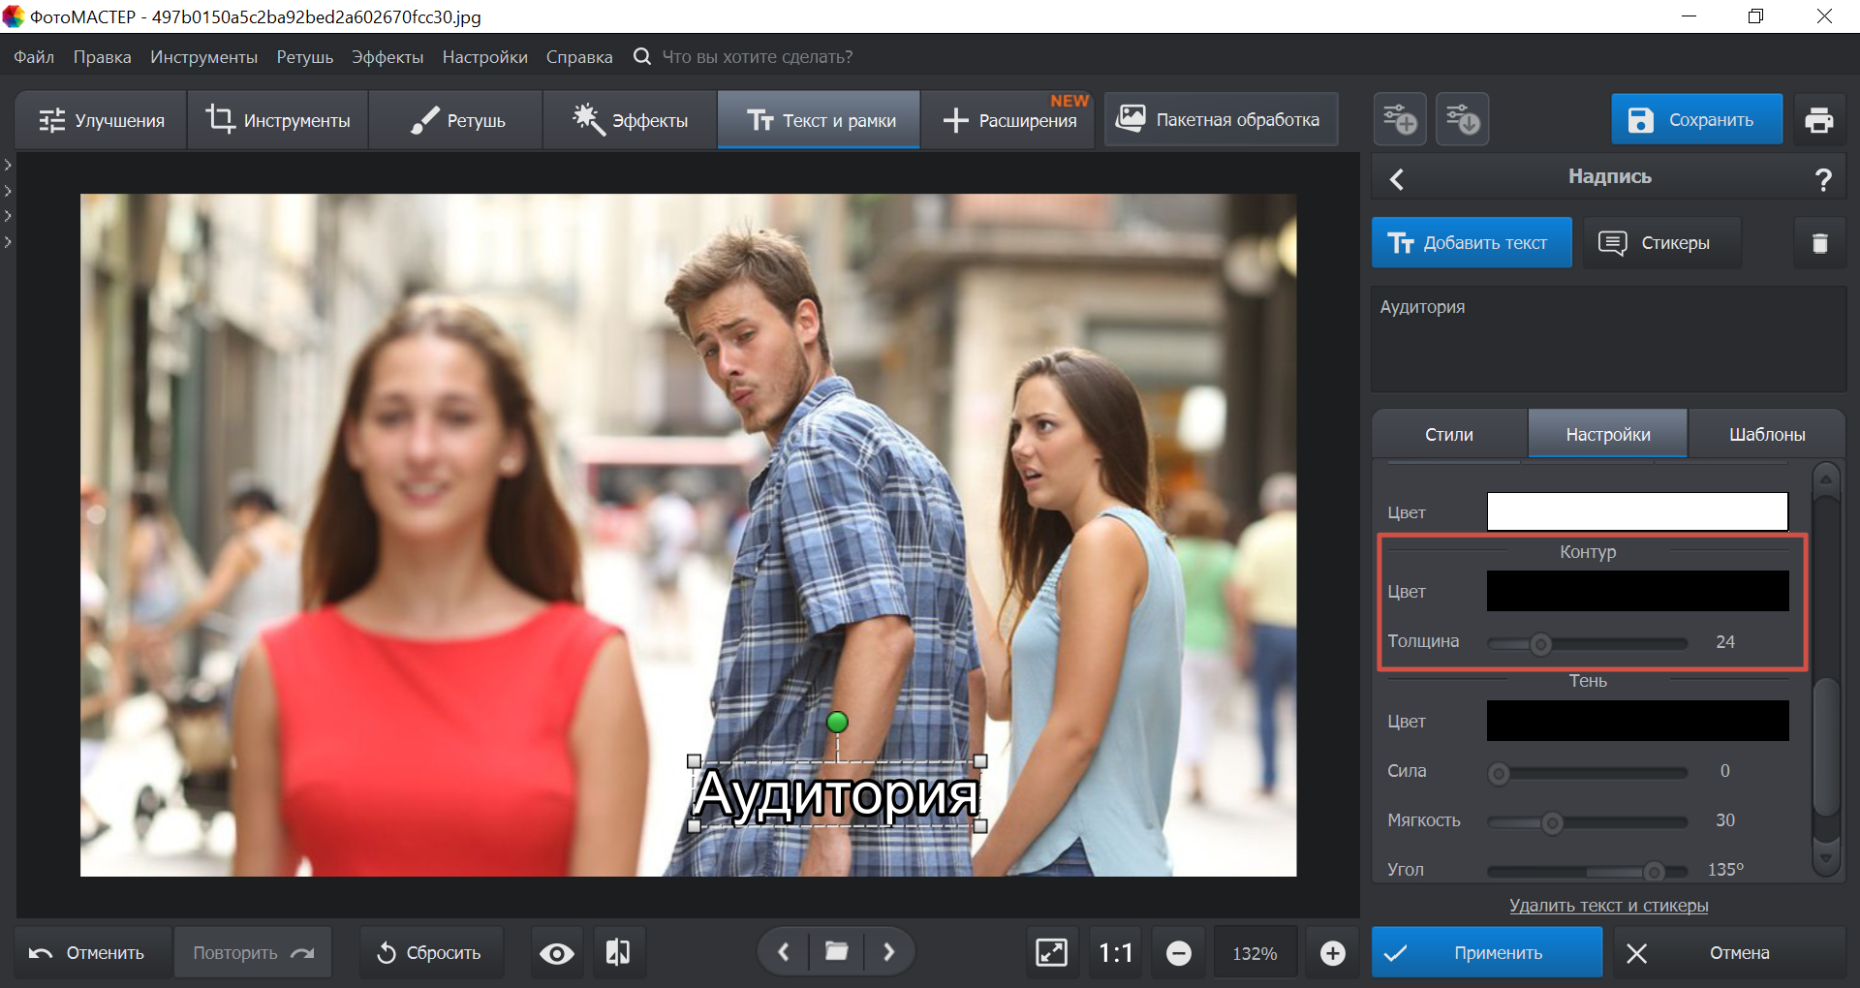Viewport: 1860px width, 988px height.
Task: Select the Текст и рамки tab
Action: [x=820, y=120]
